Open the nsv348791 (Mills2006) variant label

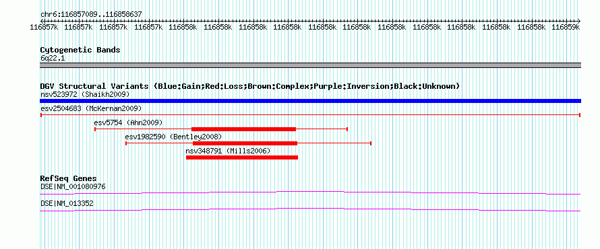click(x=228, y=151)
